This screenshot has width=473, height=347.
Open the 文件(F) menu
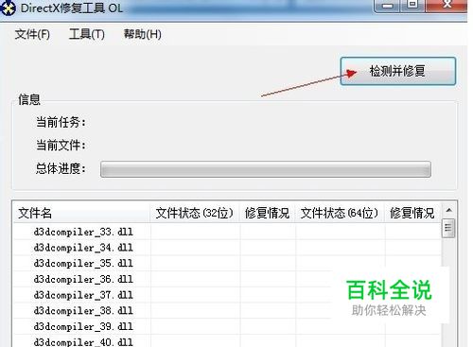(x=32, y=34)
